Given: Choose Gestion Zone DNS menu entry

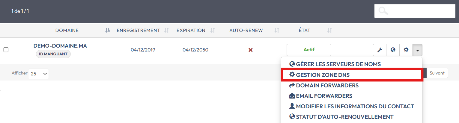Looking at the screenshot, I should tap(323, 75).
